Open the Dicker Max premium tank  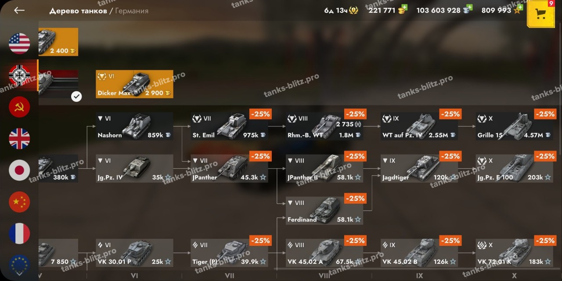pos(134,84)
